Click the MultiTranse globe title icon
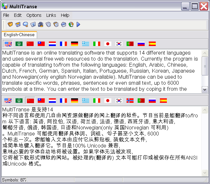Image resolution: width=210 pixels, height=184 pixels. point(5,6)
